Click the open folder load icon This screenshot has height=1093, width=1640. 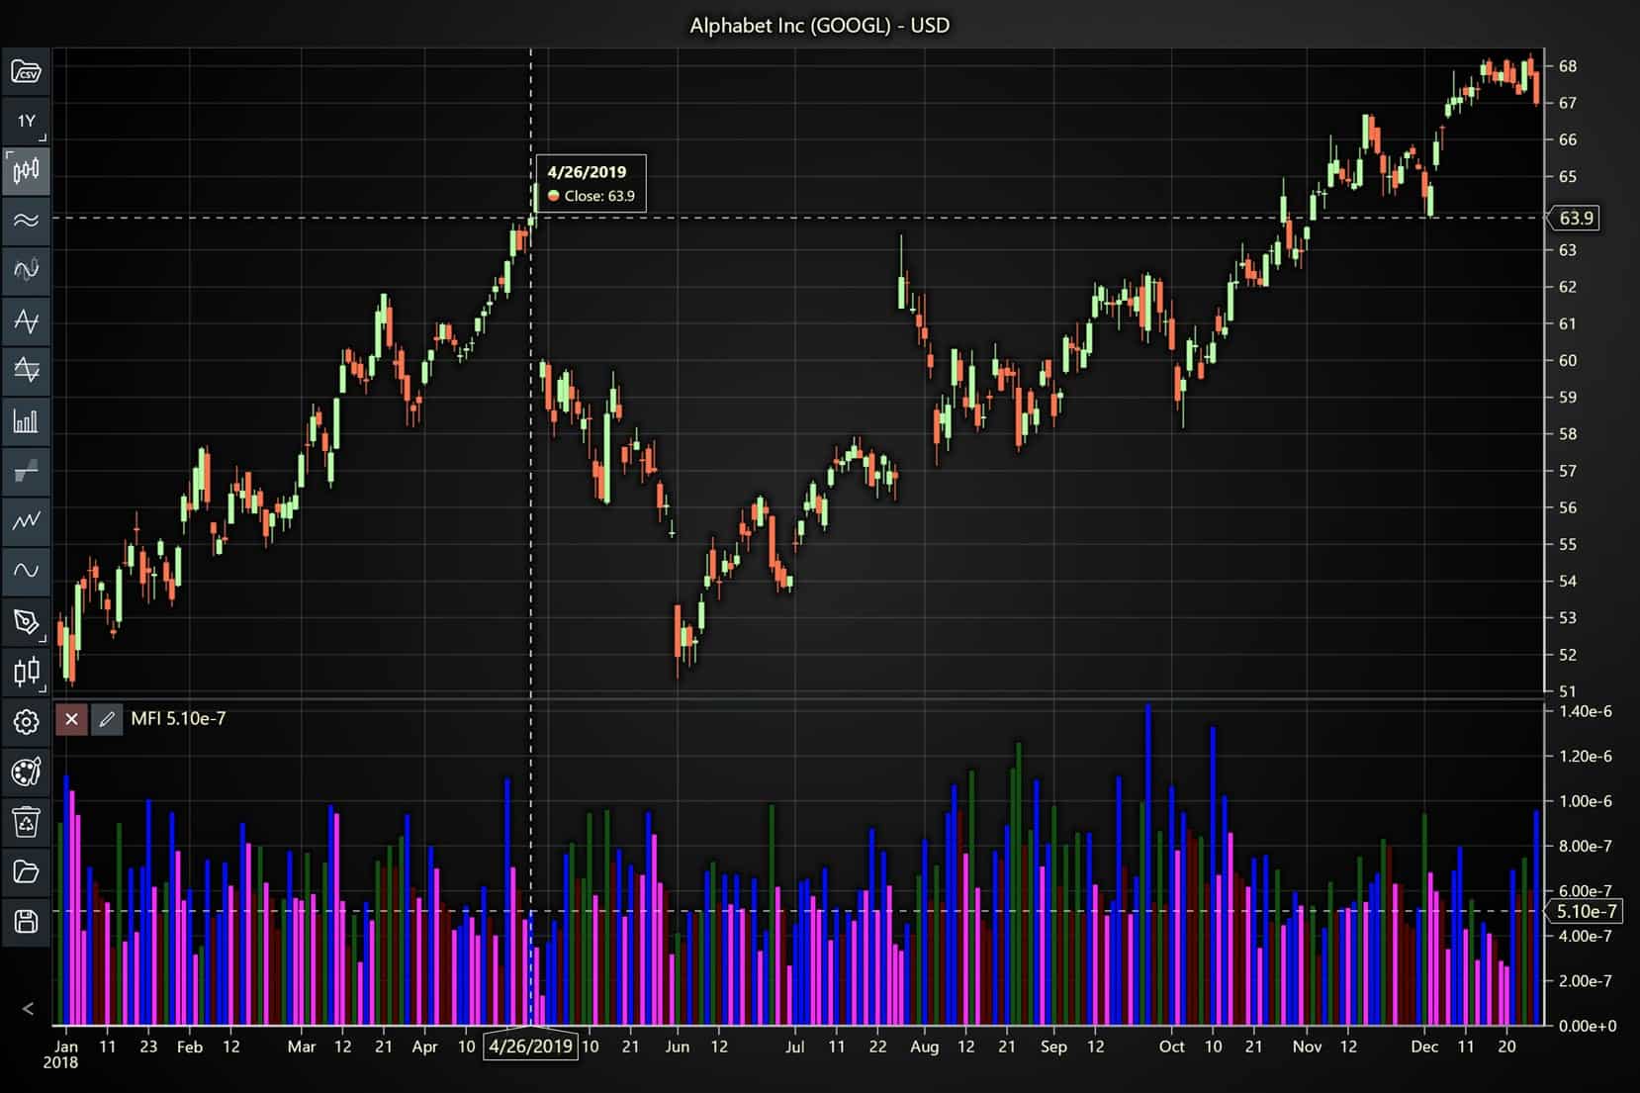coord(26,871)
